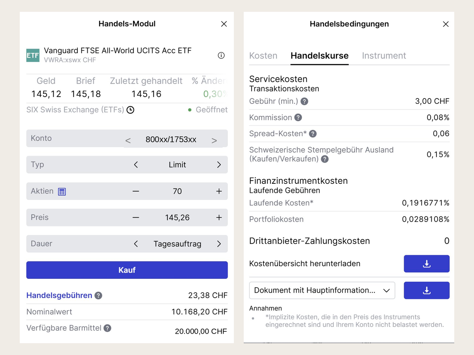Image resolution: width=474 pixels, height=355 pixels.
Task: Switch to previous Konto with left arrow
Action: [128, 140]
